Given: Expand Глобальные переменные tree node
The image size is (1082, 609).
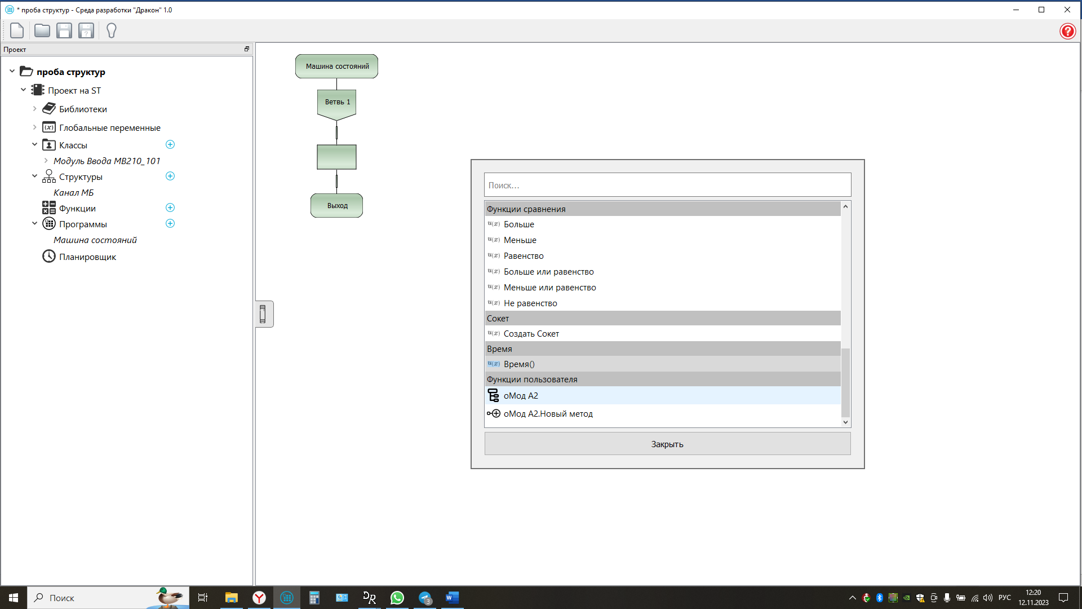Looking at the screenshot, I should click(34, 127).
